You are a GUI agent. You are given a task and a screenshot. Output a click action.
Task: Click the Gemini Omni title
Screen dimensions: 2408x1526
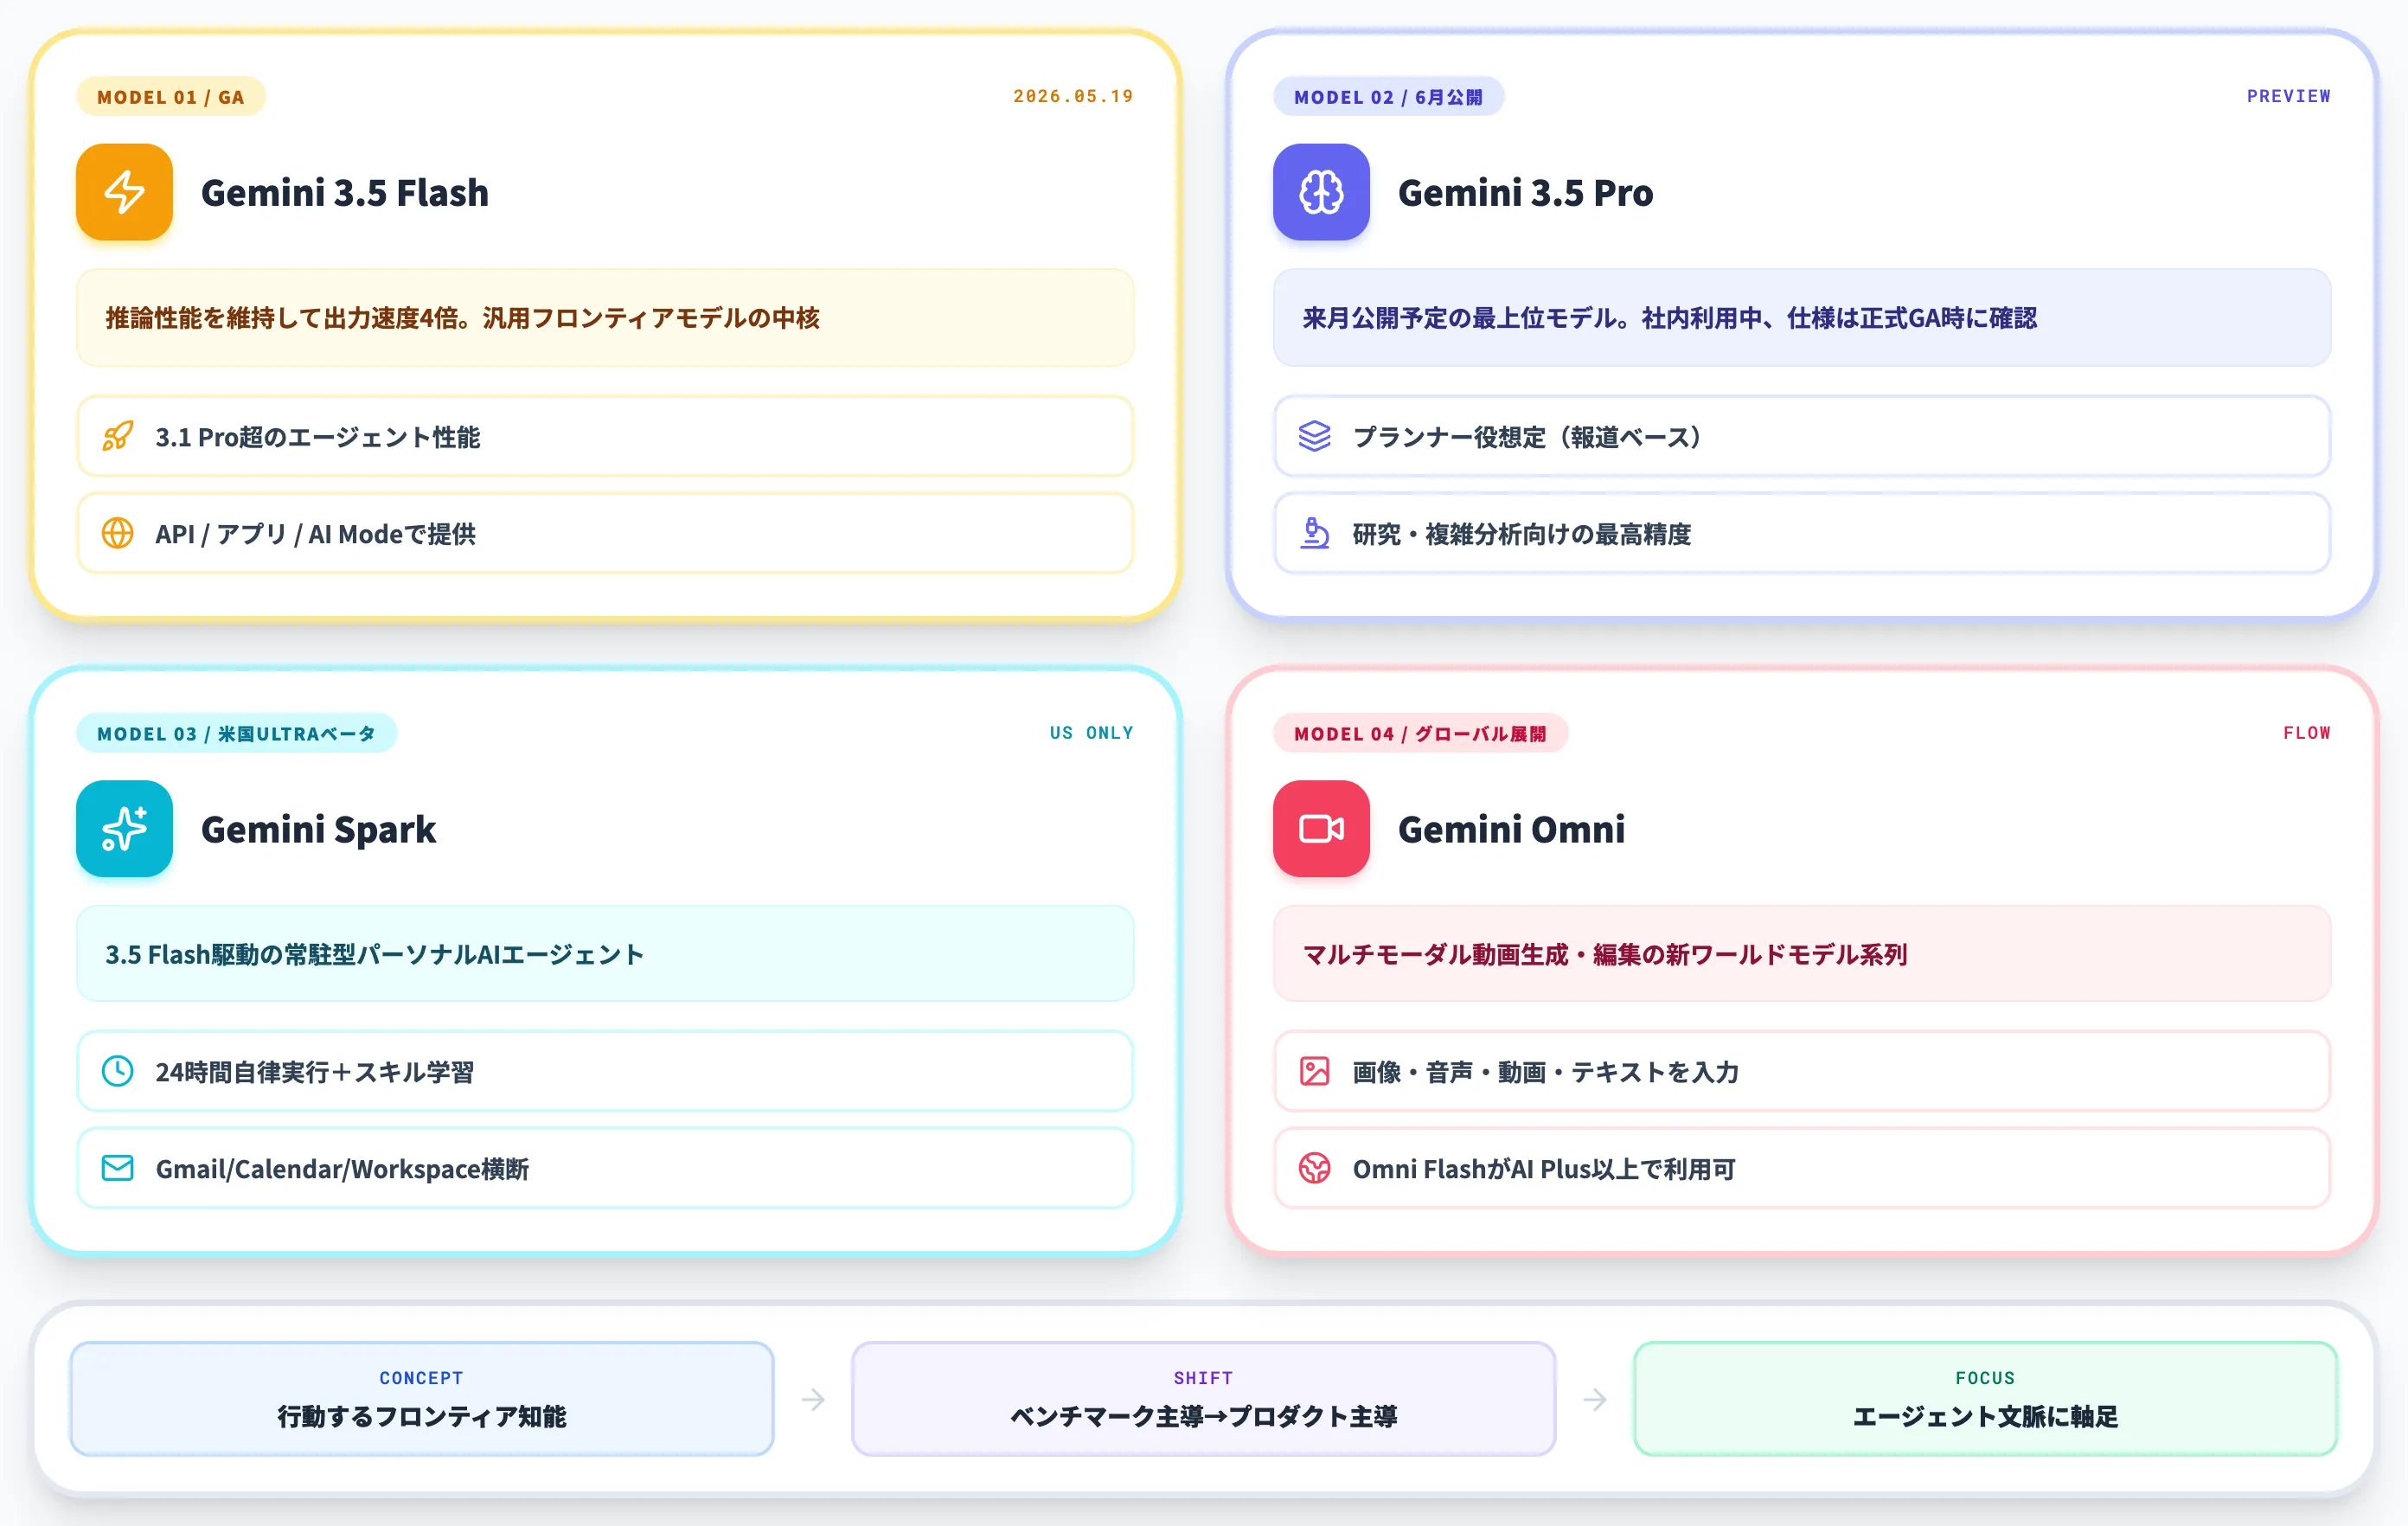click(1511, 830)
